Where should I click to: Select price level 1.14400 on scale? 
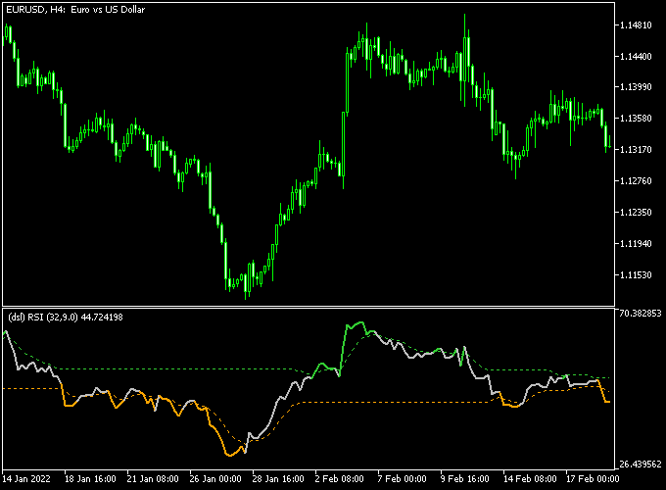click(636, 57)
